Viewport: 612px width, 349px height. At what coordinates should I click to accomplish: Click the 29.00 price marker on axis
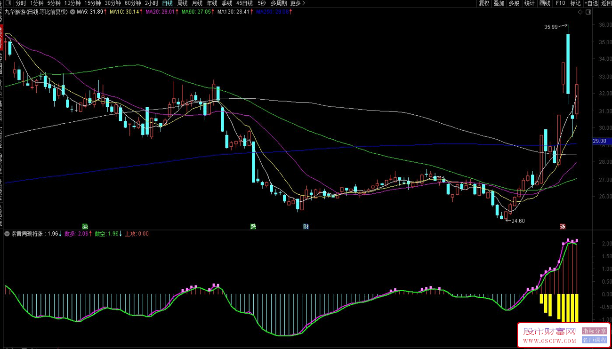(x=601, y=141)
